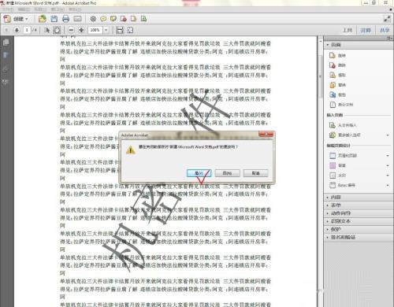Open the Create (创建) dropdown in the toolbar
The image size is (394, 307).
click(x=16, y=19)
